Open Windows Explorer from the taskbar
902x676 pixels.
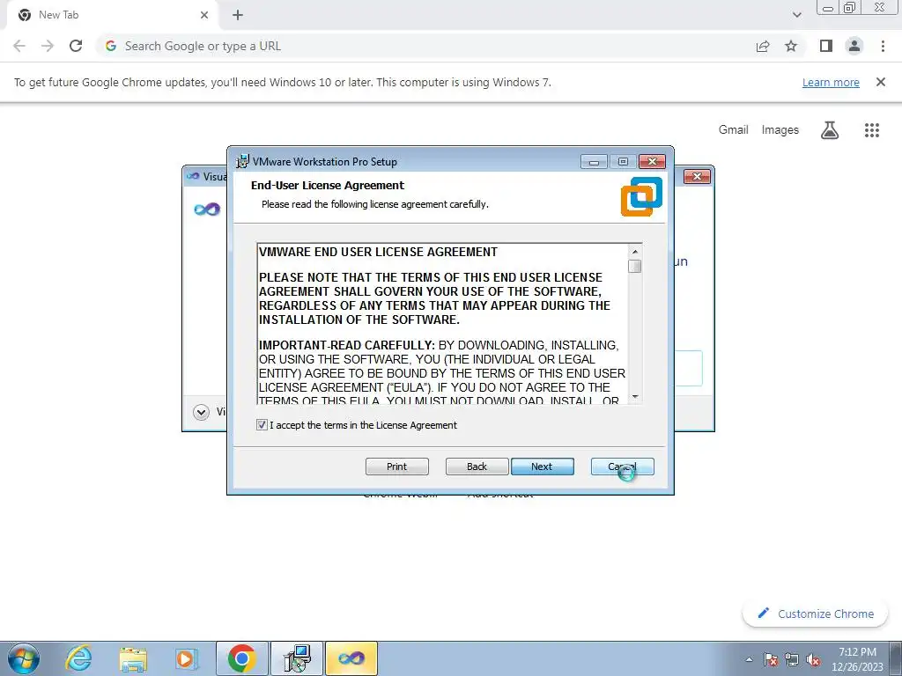[133, 659]
